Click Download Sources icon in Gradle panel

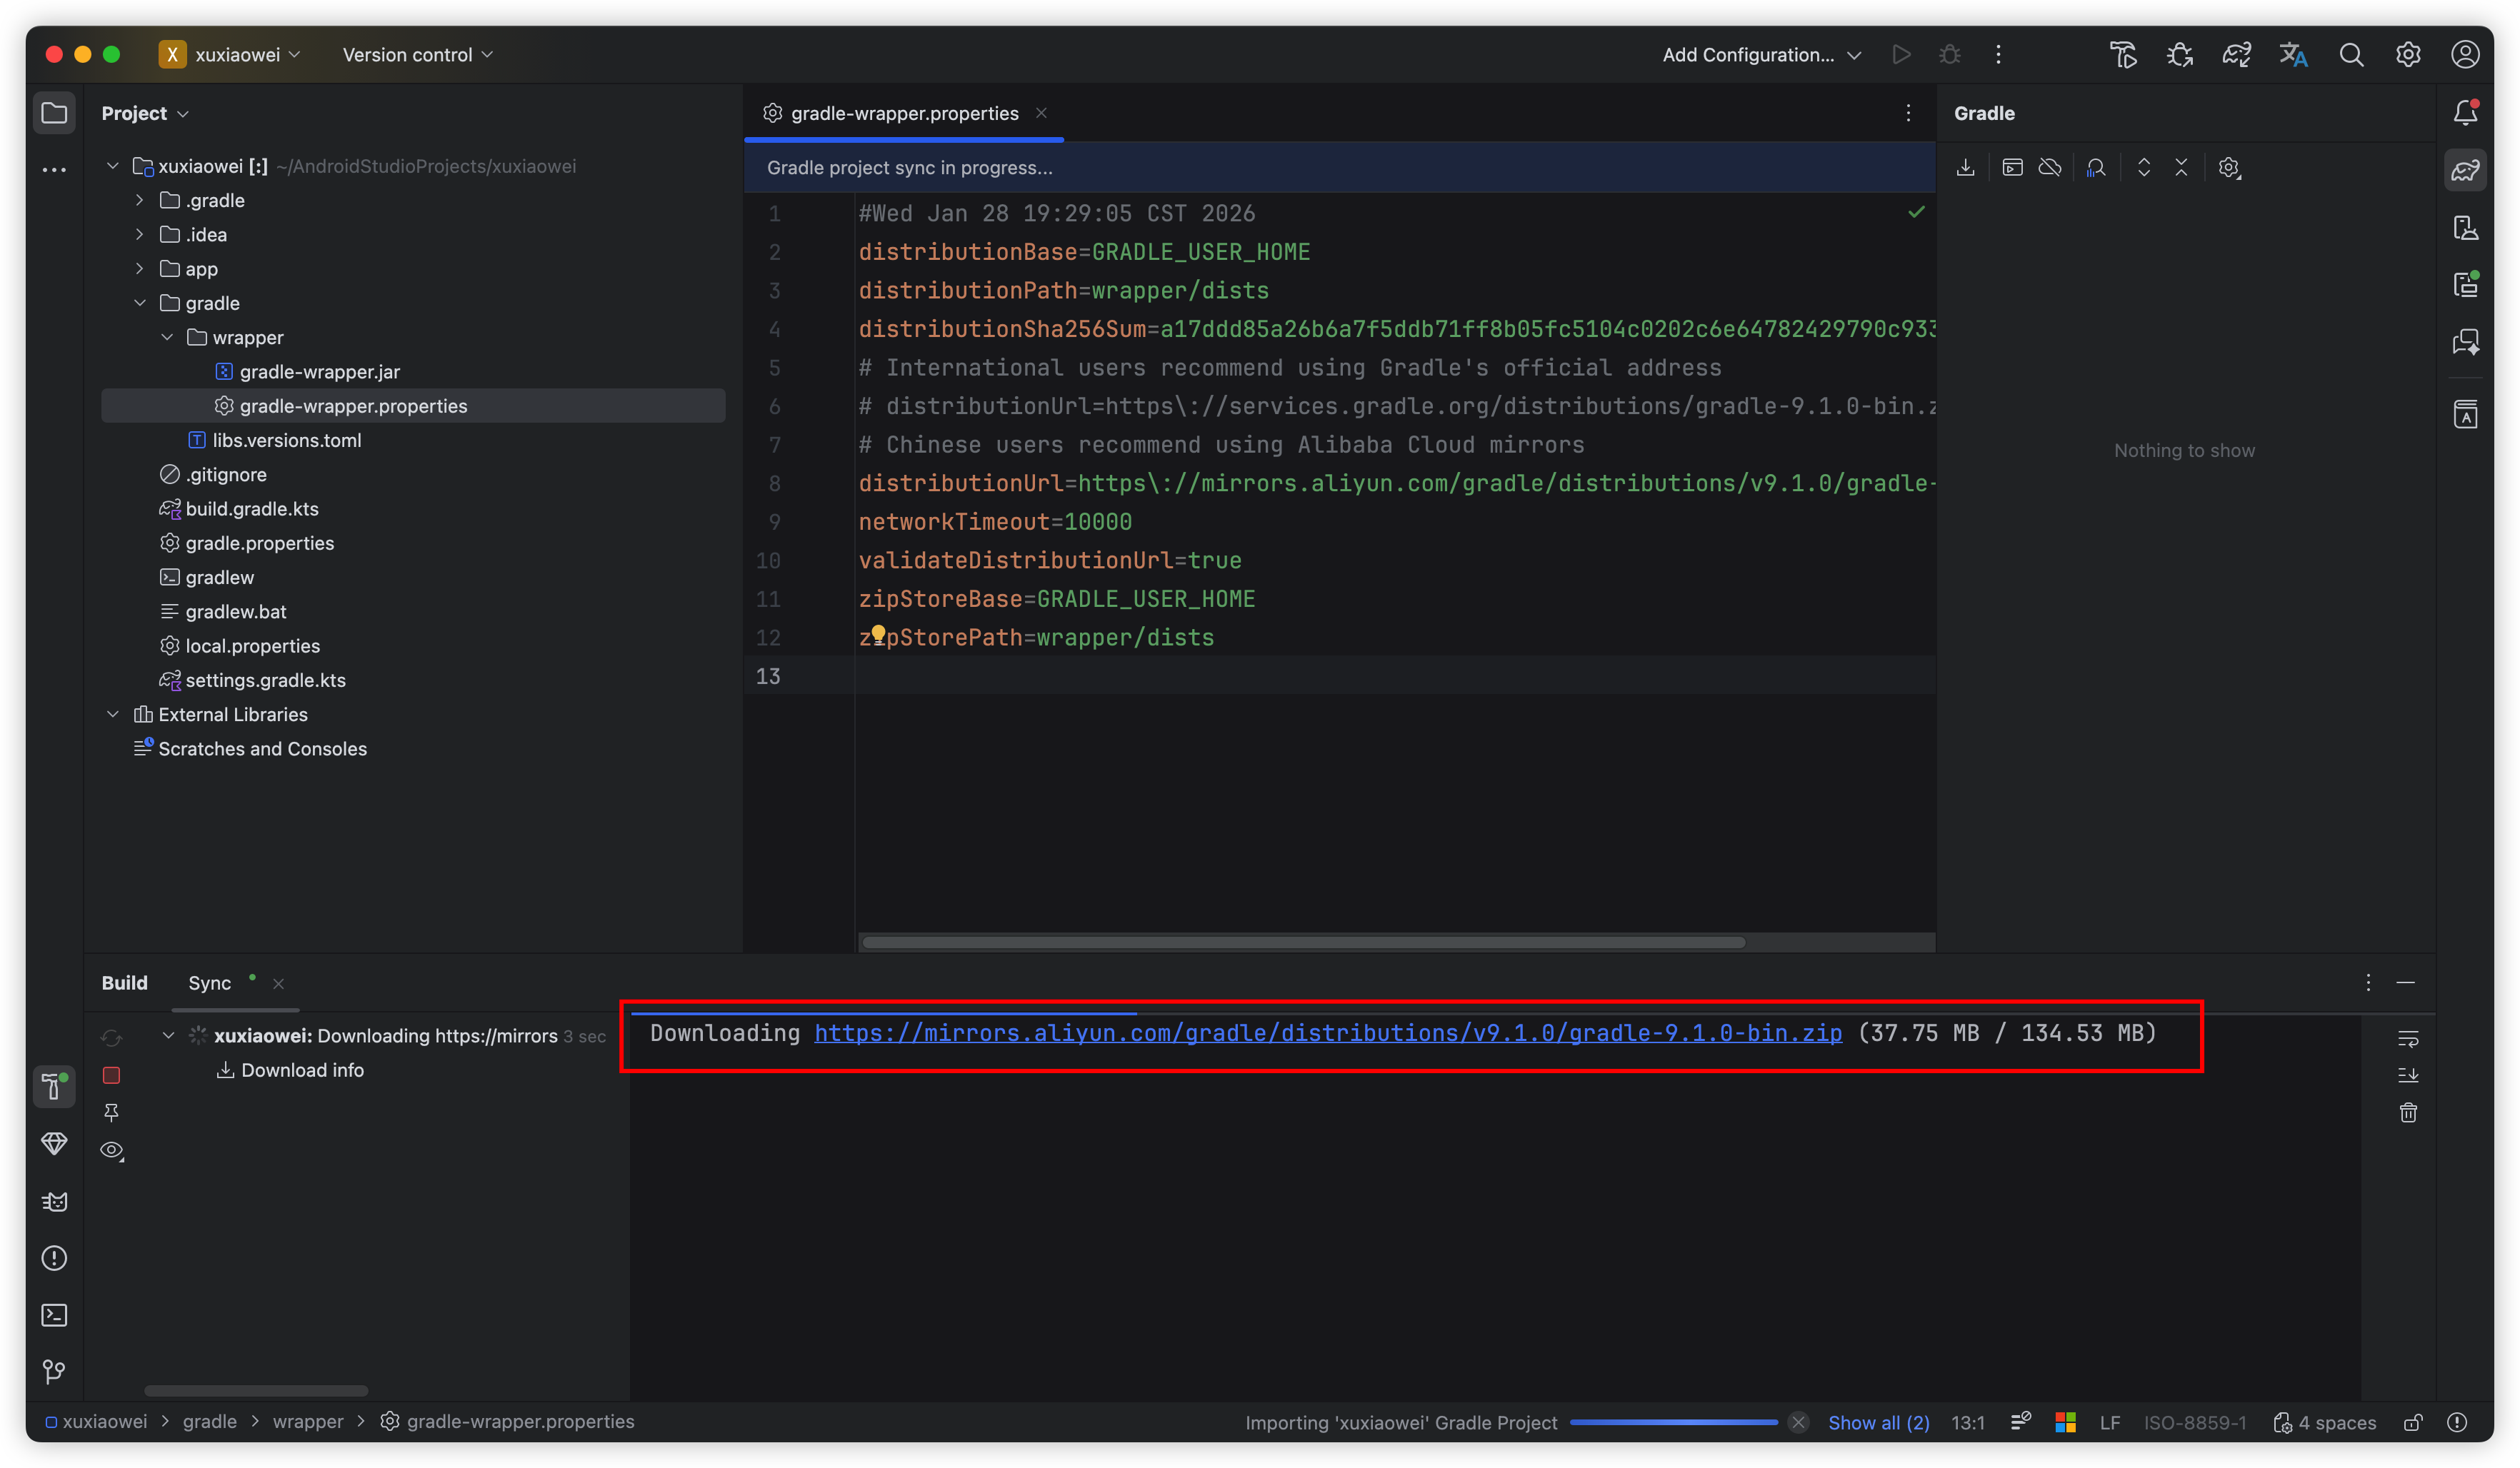point(1965,168)
